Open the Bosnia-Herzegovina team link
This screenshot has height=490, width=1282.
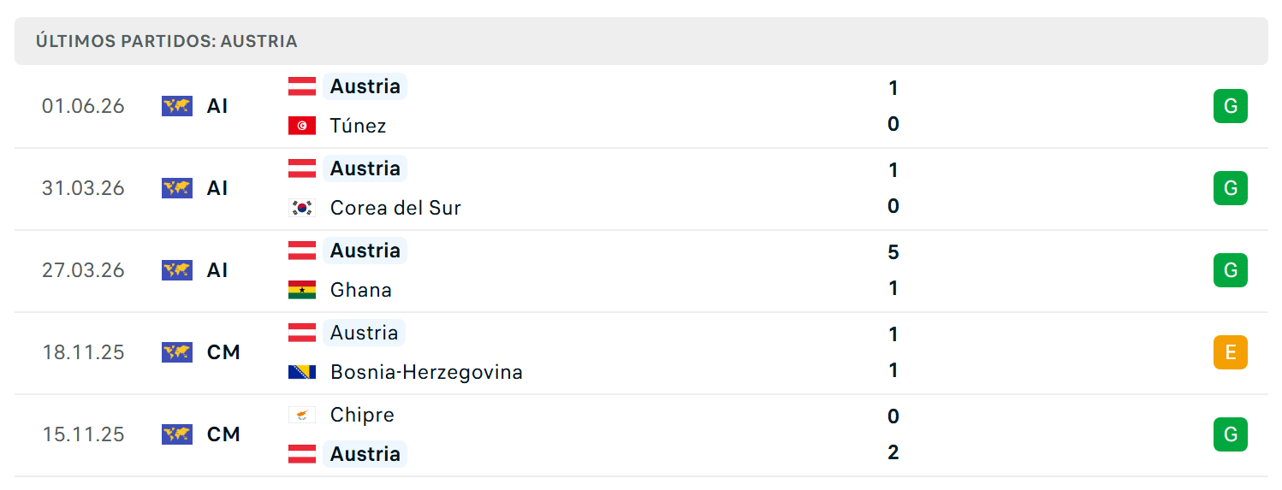point(426,372)
